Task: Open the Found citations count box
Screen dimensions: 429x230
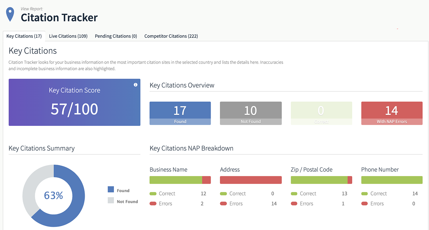Action: pyautogui.click(x=180, y=113)
